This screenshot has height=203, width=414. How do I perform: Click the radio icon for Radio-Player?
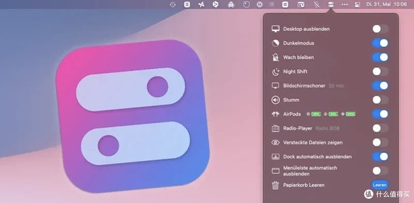pos(275,128)
